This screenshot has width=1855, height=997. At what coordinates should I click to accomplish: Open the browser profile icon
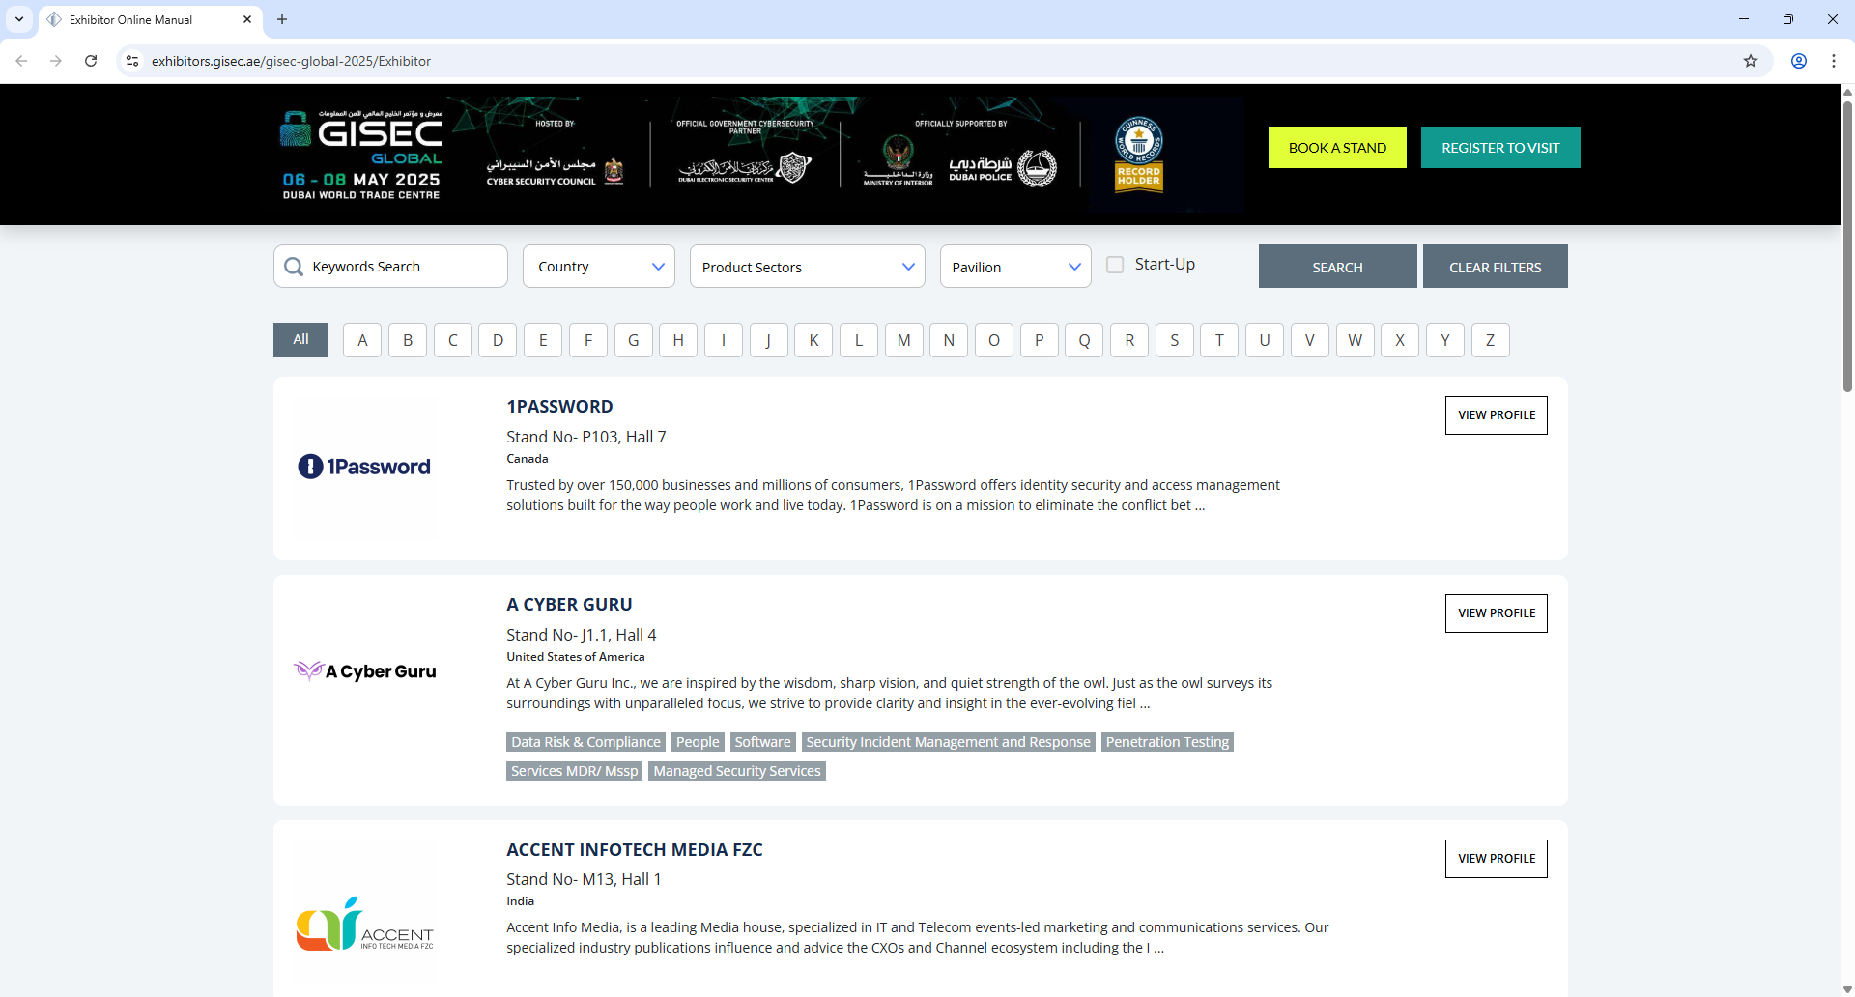click(1799, 61)
